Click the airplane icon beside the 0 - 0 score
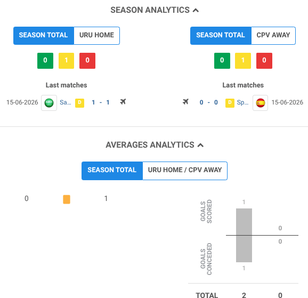The height and width of the screenshot is (298, 308). tap(185, 102)
